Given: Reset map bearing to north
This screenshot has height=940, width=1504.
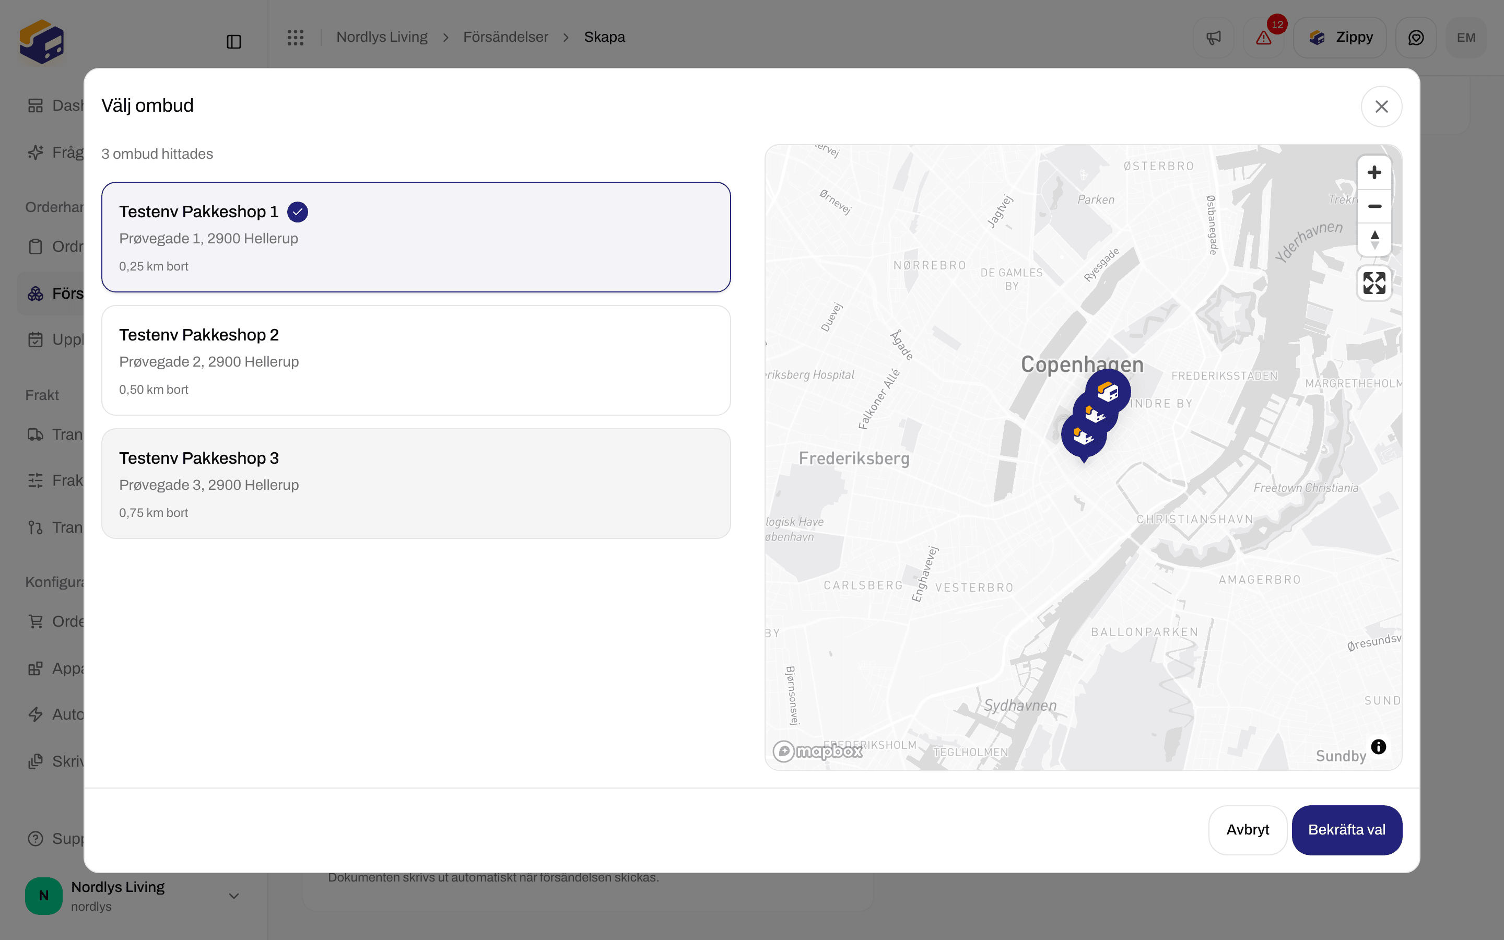Looking at the screenshot, I should tap(1374, 239).
